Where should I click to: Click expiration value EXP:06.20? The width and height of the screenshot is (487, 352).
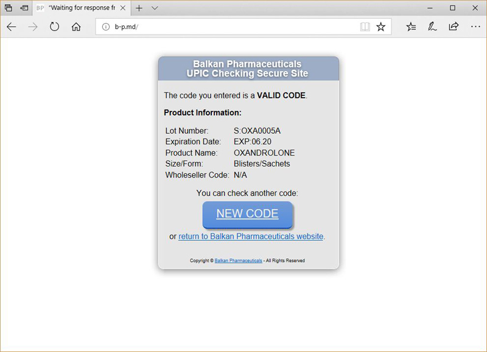coord(253,142)
